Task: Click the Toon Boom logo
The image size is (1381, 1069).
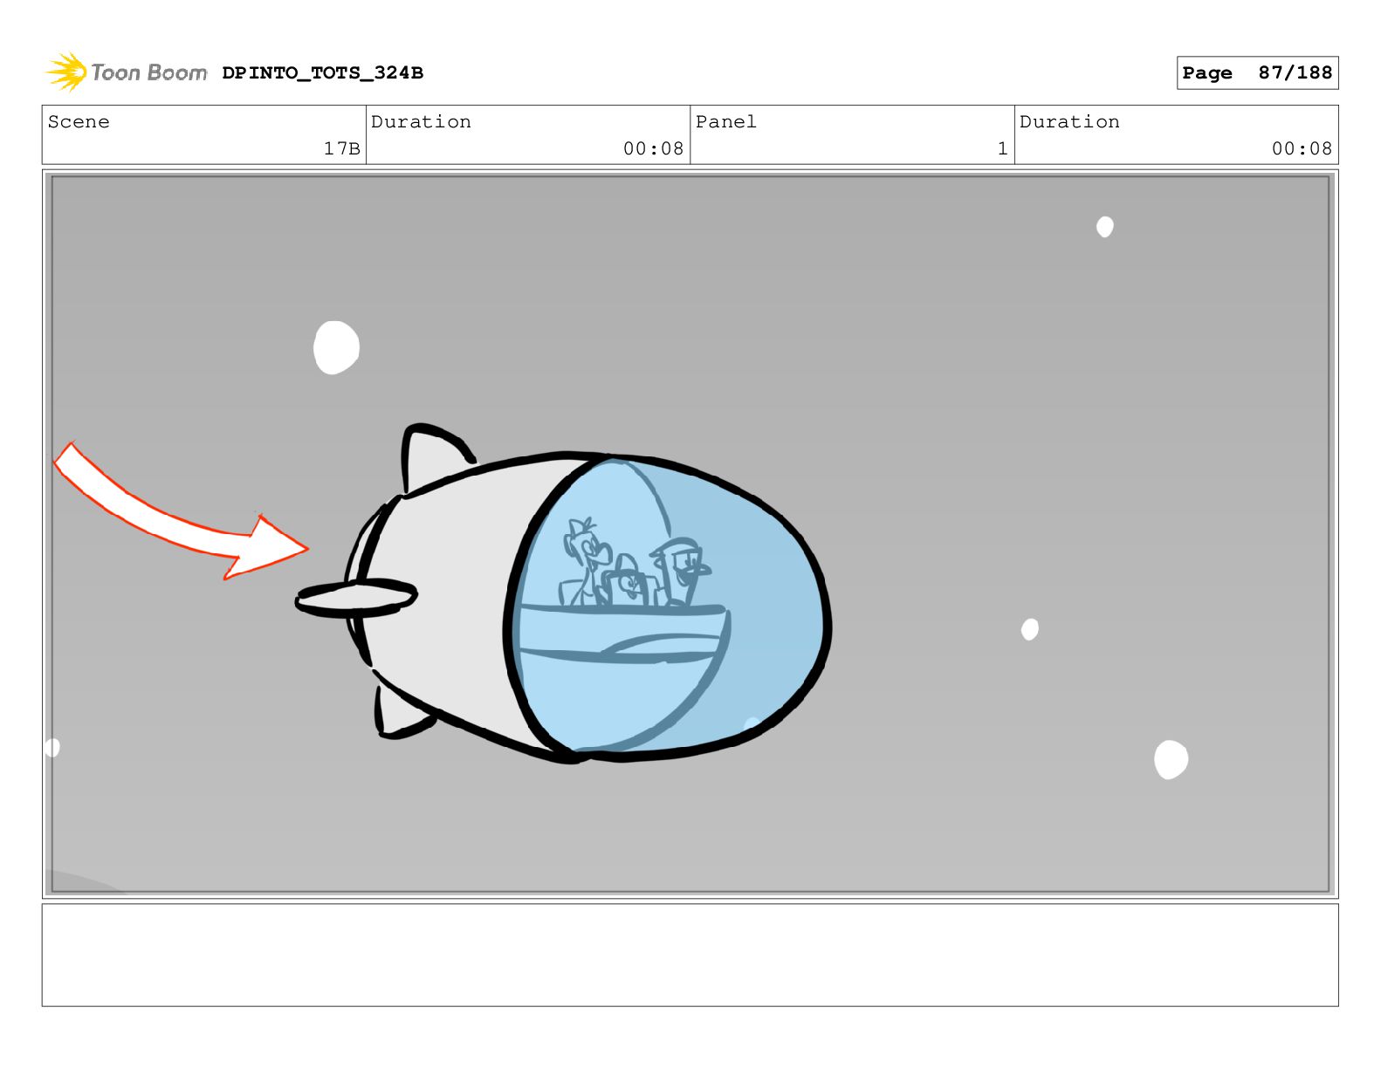Action: (x=127, y=72)
